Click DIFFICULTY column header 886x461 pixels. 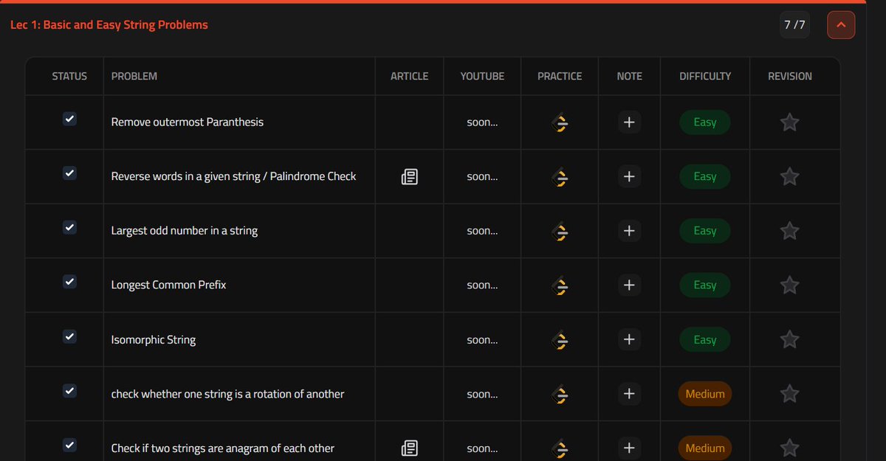pos(705,76)
